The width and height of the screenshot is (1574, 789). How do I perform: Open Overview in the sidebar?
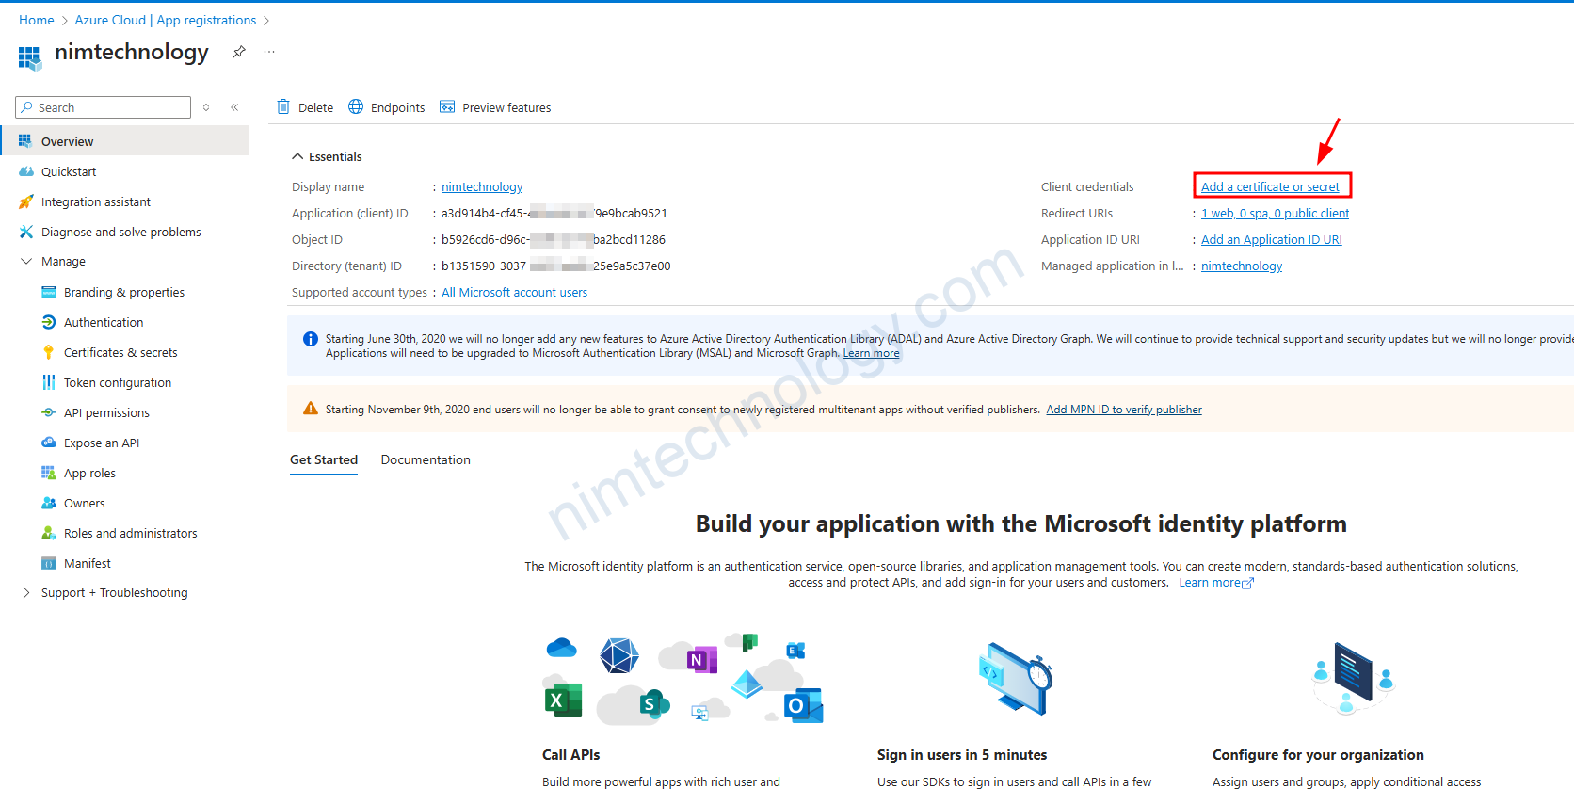coord(125,141)
